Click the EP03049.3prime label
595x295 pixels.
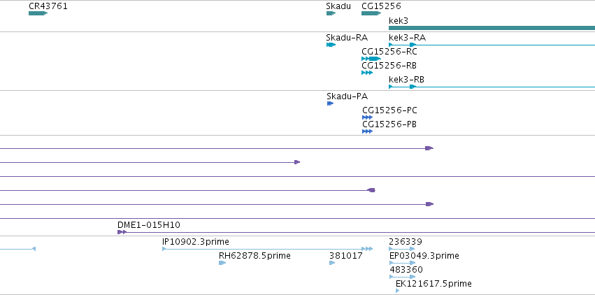(x=424, y=256)
